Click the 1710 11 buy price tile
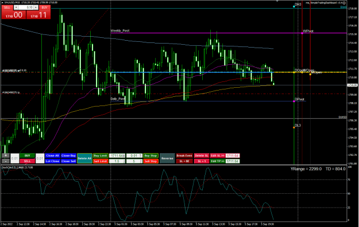The height and width of the screenshot is (227, 359). click(x=38, y=15)
